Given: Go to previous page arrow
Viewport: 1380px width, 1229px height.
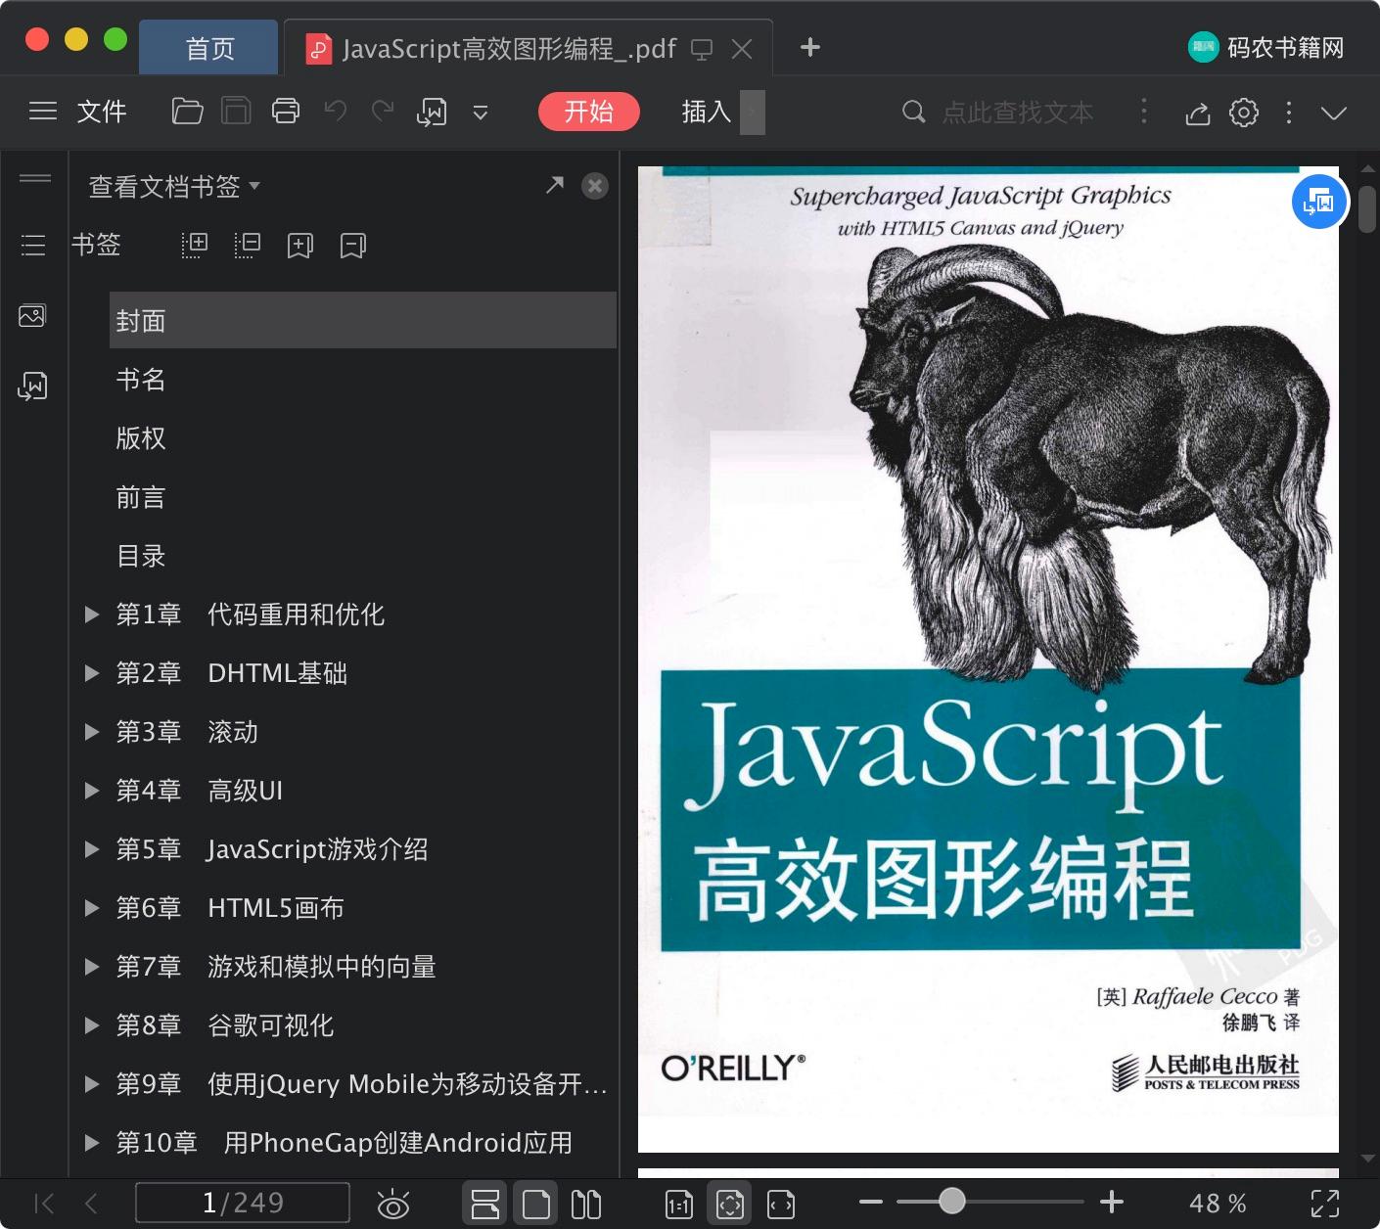Looking at the screenshot, I should [x=91, y=1204].
